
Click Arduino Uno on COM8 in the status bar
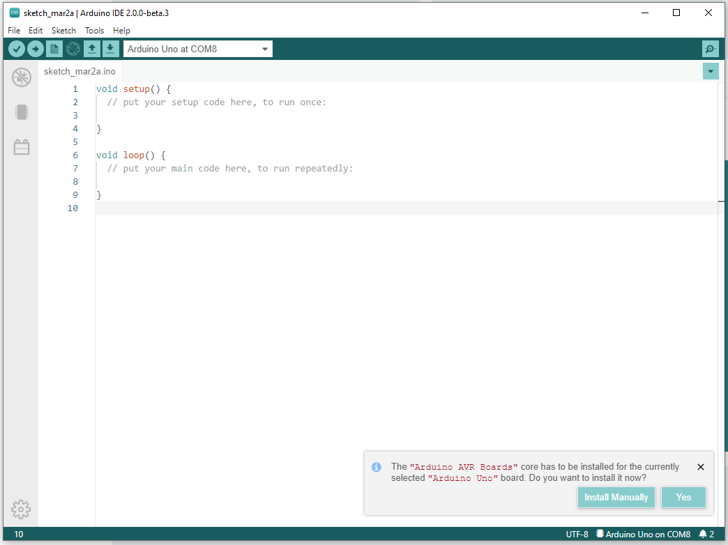point(643,534)
